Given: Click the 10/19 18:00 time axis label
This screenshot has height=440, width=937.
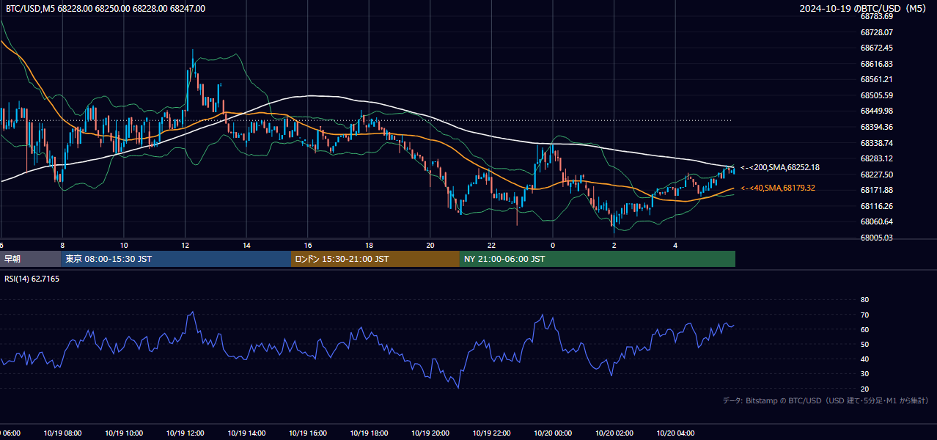Looking at the screenshot, I should pos(369,433).
